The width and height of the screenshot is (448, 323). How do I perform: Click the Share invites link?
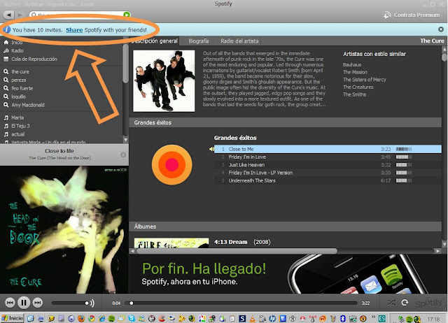point(74,30)
